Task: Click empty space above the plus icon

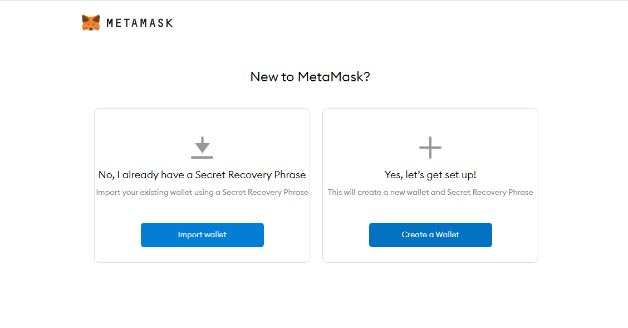Action: (x=430, y=122)
